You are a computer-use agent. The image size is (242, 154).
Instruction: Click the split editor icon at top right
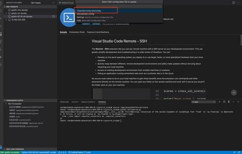pos(234,2)
